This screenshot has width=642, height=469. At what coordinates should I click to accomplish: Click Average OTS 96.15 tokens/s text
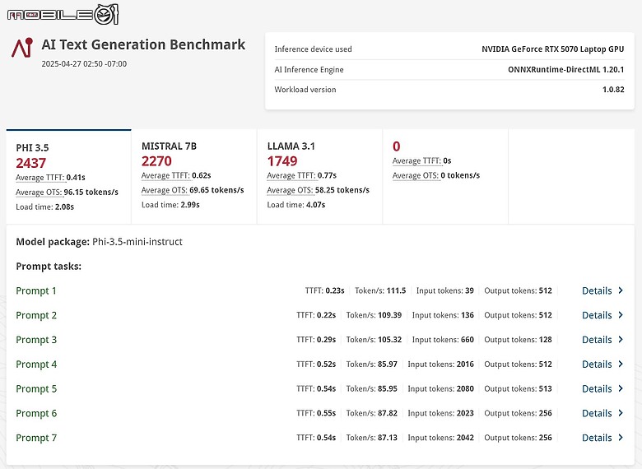(67, 193)
